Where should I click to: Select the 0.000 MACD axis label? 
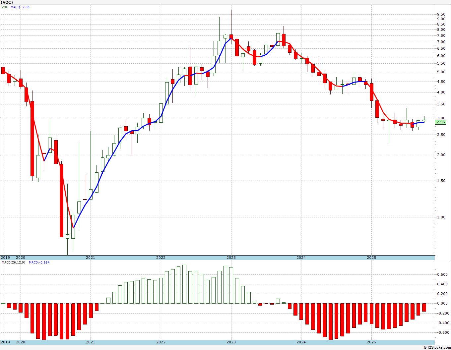(x=442, y=303)
